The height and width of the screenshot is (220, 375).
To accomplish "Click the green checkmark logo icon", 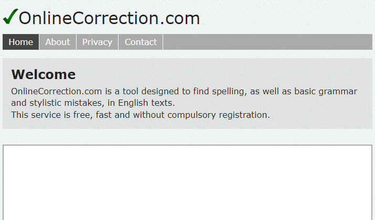I will [x=10, y=16].
